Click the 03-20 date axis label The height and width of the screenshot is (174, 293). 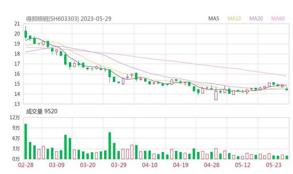tap(88, 165)
